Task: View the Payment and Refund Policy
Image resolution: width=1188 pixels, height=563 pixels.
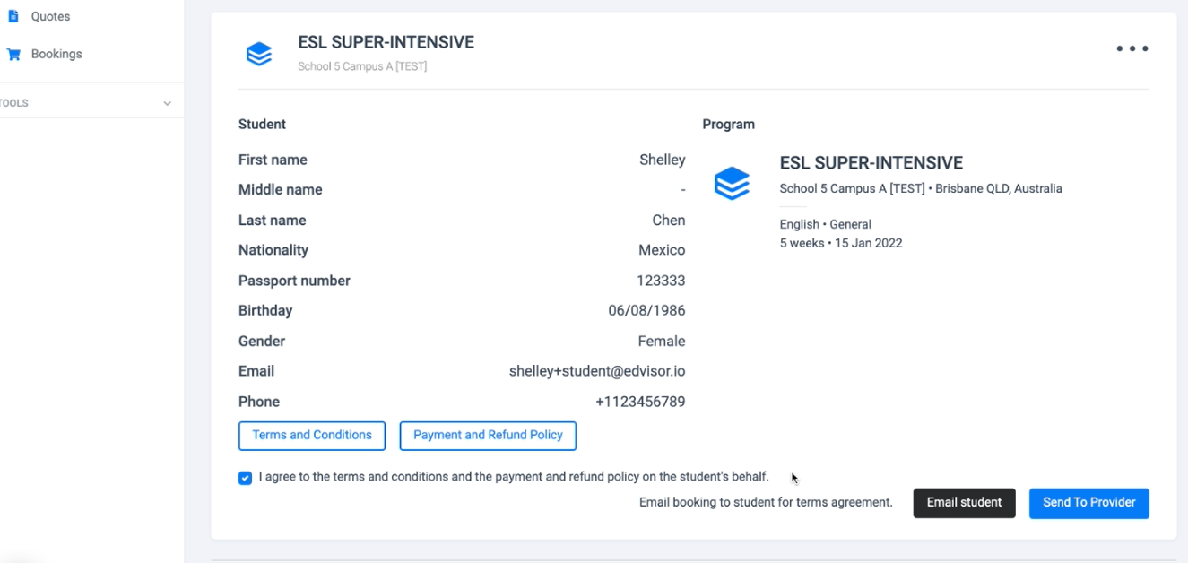Action: 488,436
